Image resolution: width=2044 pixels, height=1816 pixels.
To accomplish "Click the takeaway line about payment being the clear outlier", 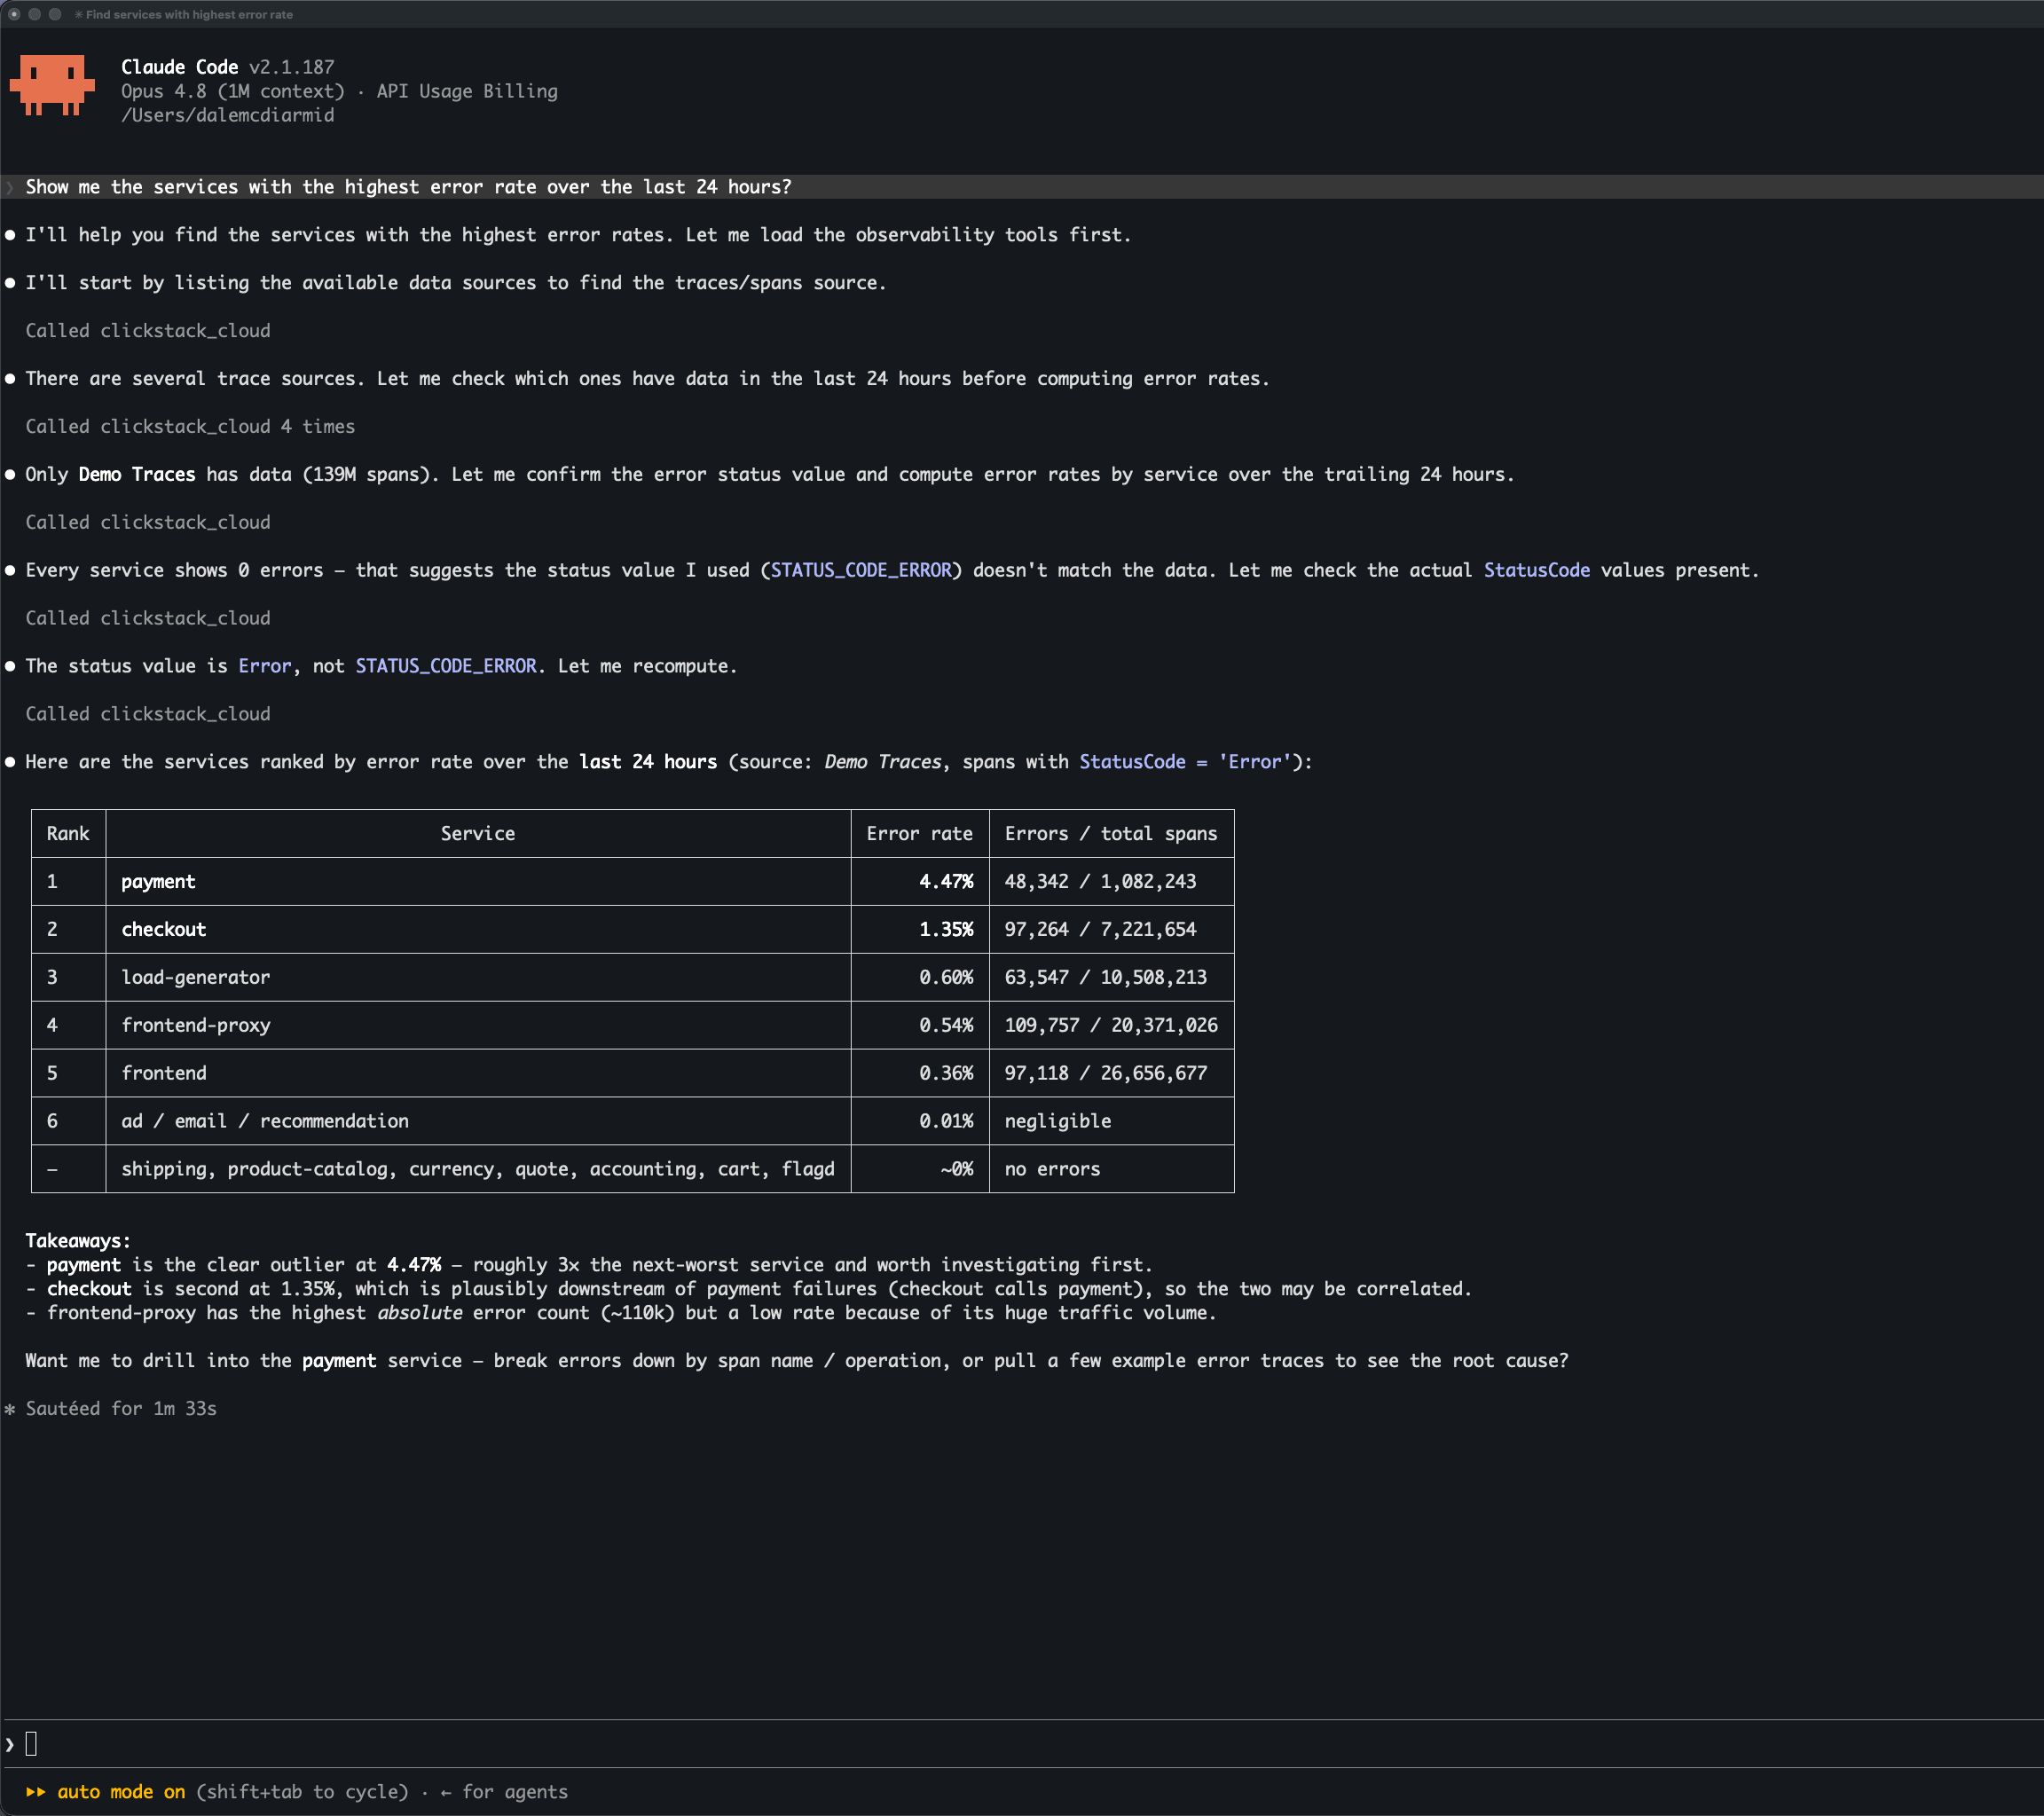I will pos(590,1265).
